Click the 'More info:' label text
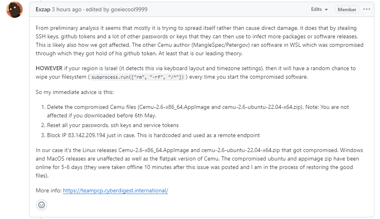 pos(48,190)
